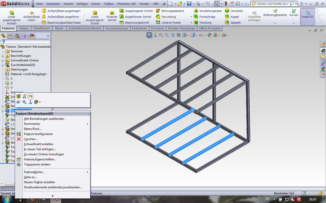Select the Umwickeln tool

point(234,11)
